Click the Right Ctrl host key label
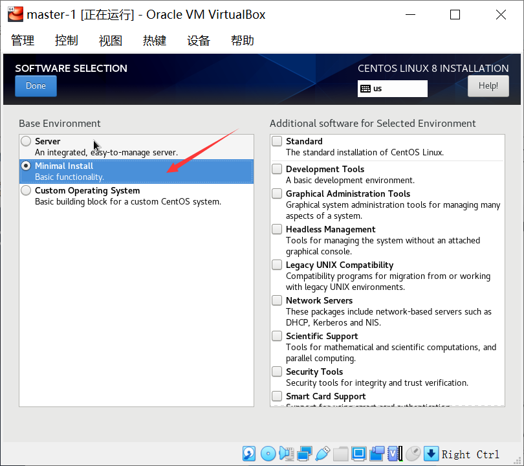 pos(470,454)
